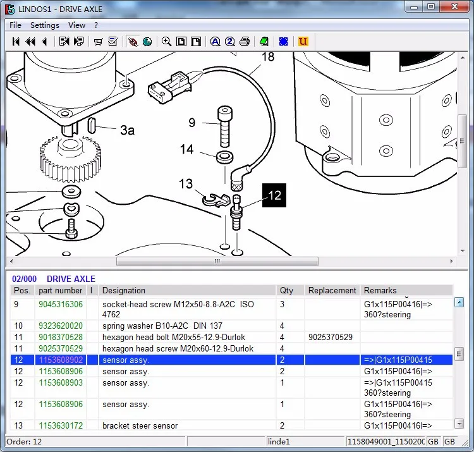Click callout number 13 in diagram
Image resolution: width=474 pixels, height=452 pixels.
pos(186,183)
